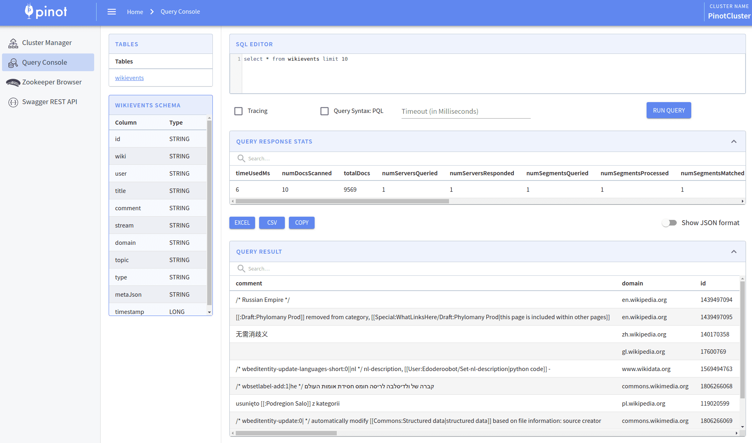This screenshot has height=443, width=752.
Task: Turn on Show JSON format switch
Action: tap(670, 223)
